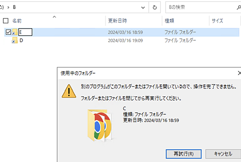Click the warning triangle icon in the dialog
241x162 pixels.
(69, 91)
